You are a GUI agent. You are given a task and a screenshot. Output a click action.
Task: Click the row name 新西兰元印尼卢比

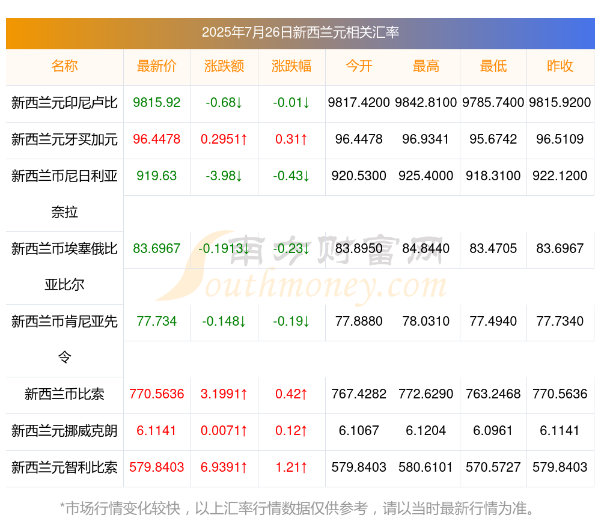64,103
